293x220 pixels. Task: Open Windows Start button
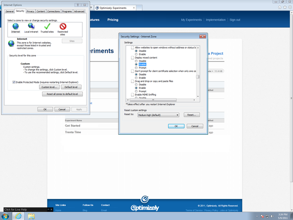pos(5,216)
